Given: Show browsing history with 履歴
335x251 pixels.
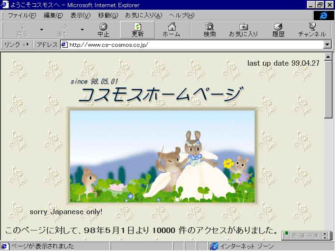Looking at the screenshot, I should (278, 30).
